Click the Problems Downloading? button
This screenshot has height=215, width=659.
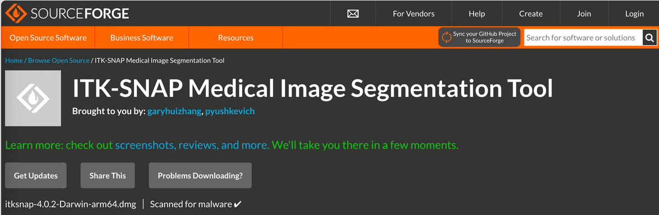pos(200,176)
